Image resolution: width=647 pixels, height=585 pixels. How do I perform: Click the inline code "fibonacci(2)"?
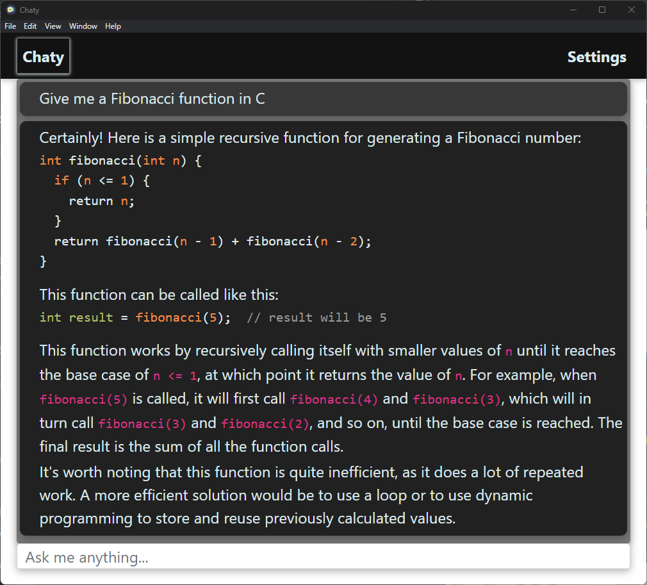265,424
